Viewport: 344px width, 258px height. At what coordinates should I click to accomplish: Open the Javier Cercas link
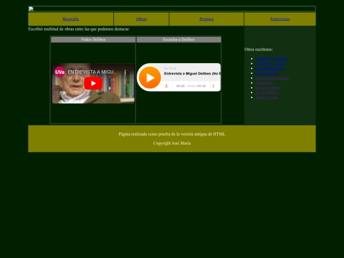pos(266,97)
